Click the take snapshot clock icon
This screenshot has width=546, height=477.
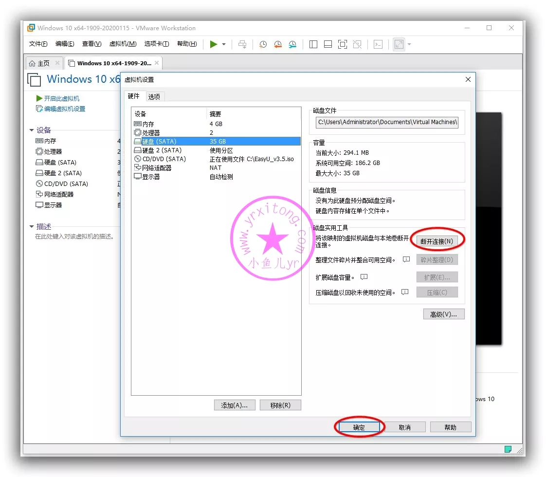pyautogui.click(x=263, y=44)
